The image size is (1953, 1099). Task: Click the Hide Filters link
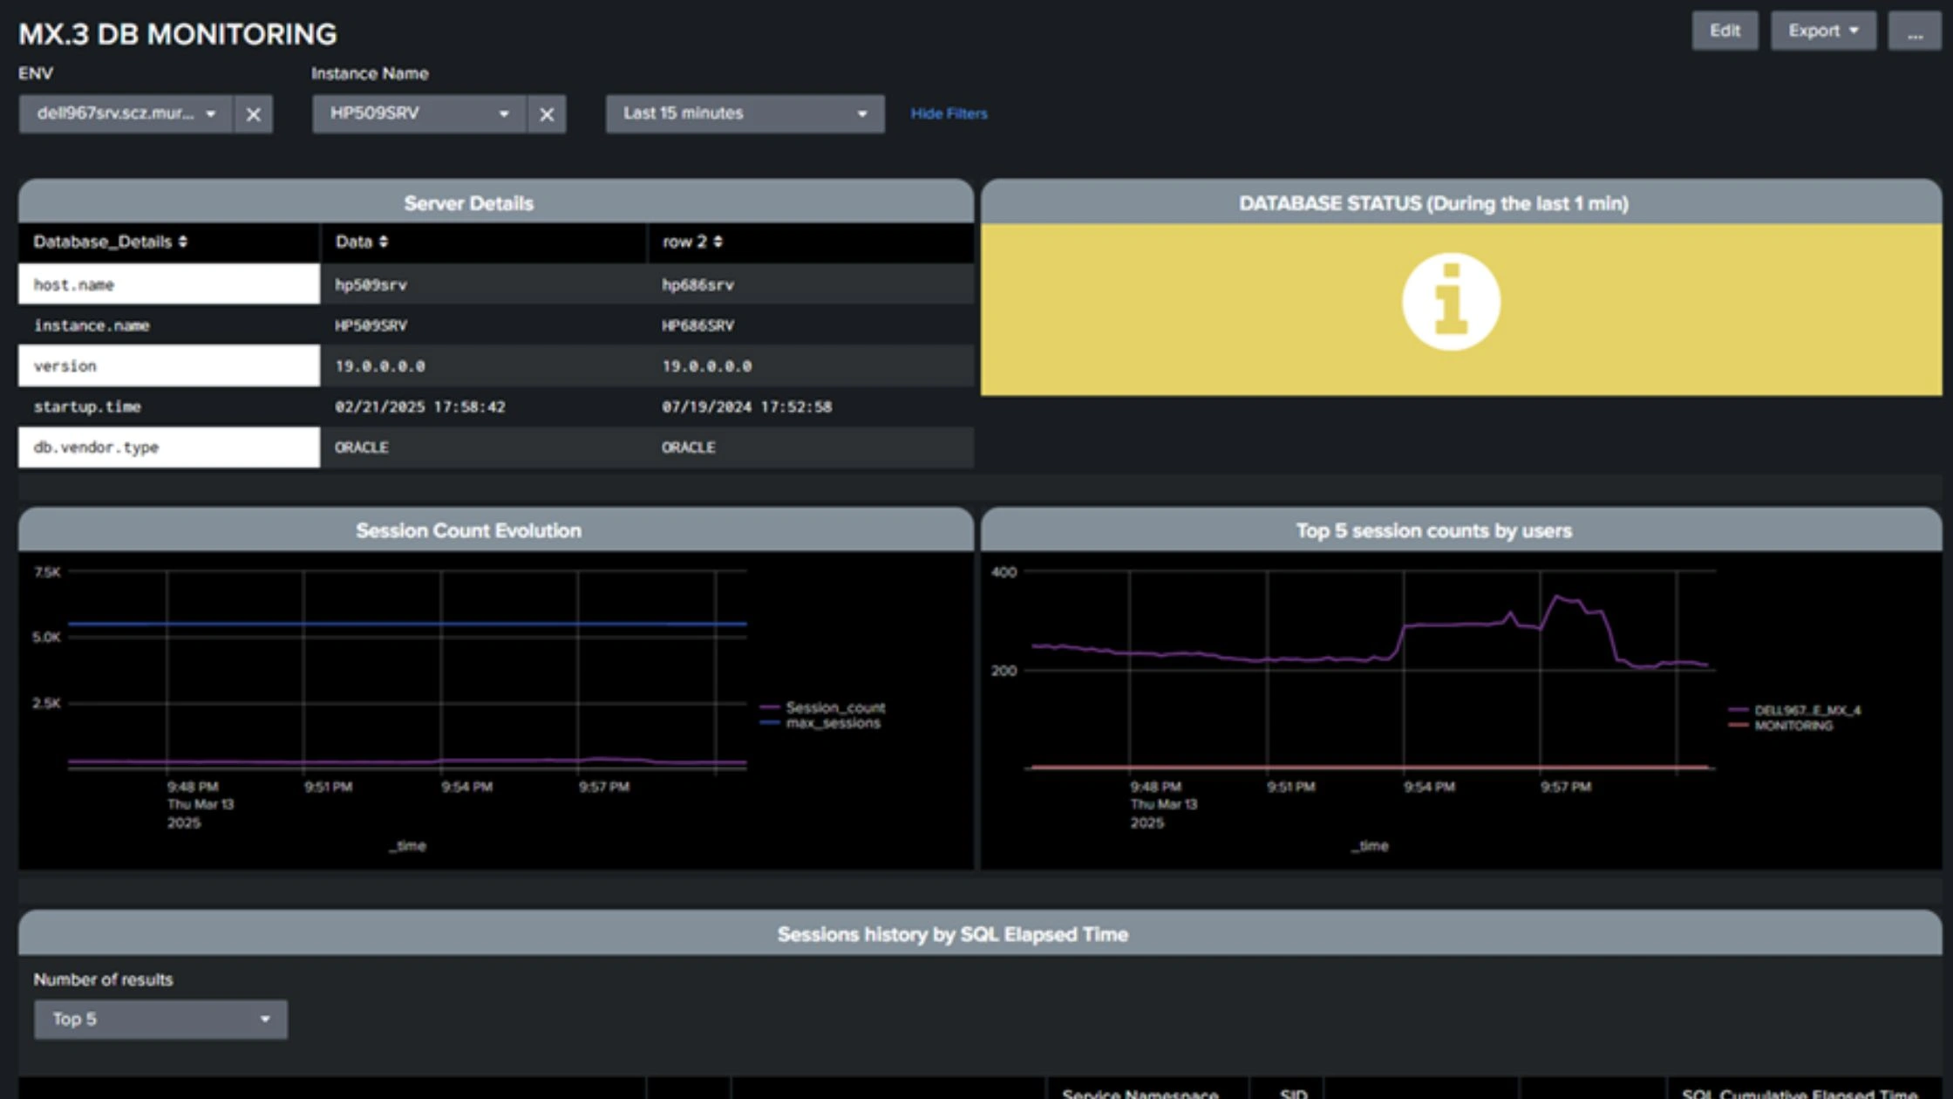point(949,114)
